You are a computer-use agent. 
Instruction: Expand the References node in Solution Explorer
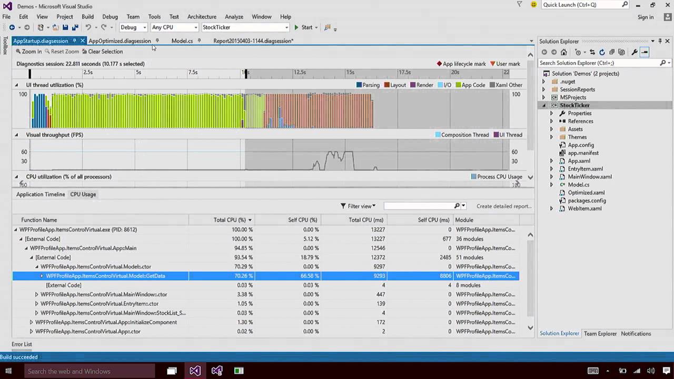[551, 121]
